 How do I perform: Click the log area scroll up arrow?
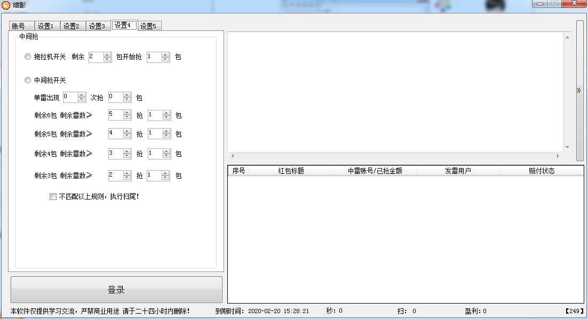tap(567, 37)
